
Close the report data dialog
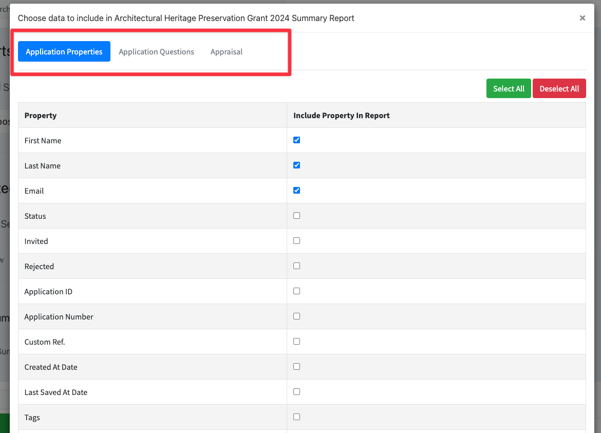[582, 18]
